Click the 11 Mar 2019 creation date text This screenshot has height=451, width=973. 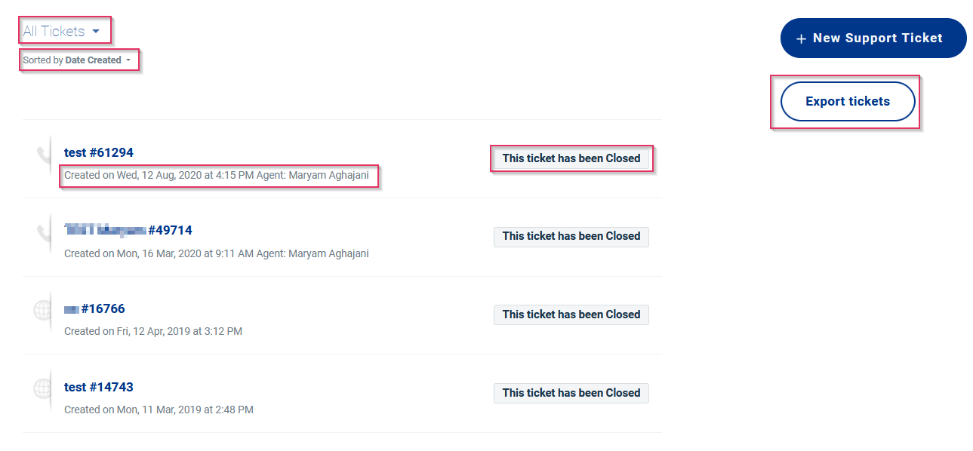coord(159,410)
